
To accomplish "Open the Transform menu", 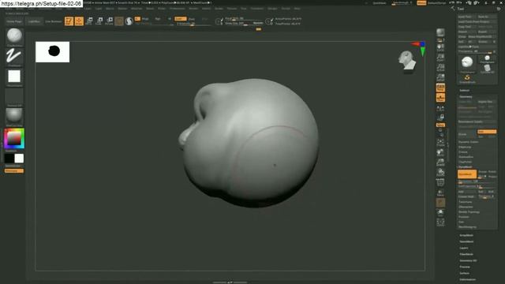I will (257, 9).
